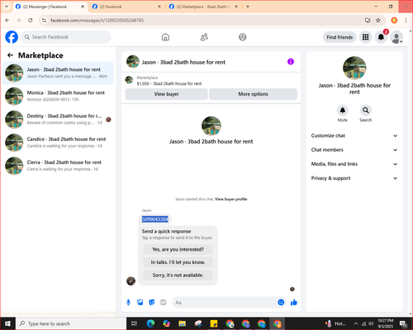Click the back arrow beside Marketplace
Image resolution: width=413 pixels, height=330 pixels.
pyautogui.click(x=11, y=55)
